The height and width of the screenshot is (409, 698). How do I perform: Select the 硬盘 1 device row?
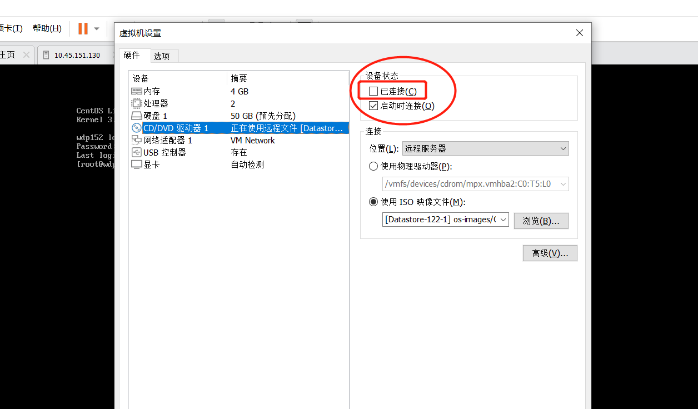239,116
